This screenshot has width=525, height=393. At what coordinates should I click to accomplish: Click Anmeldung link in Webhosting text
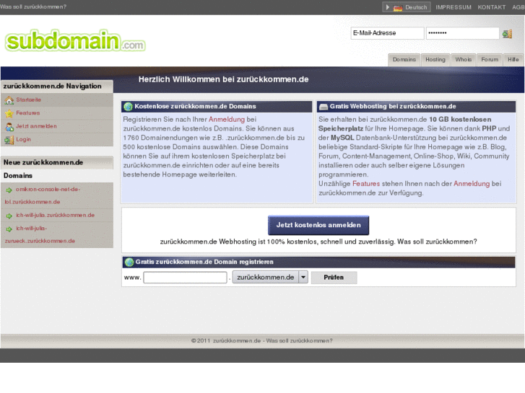(x=472, y=184)
